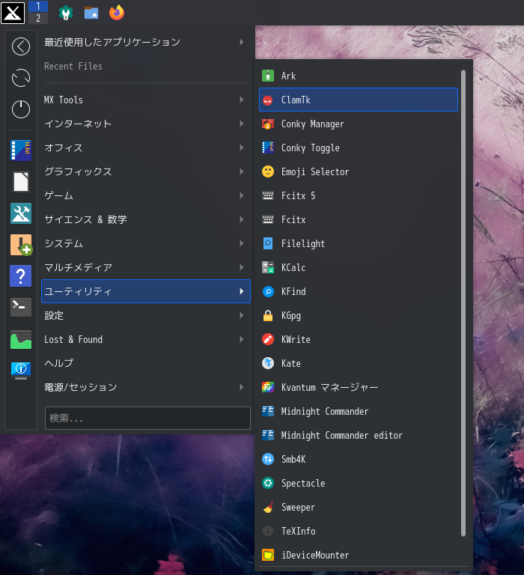
Task: Open the 設定 category
Action: coord(146,315)
